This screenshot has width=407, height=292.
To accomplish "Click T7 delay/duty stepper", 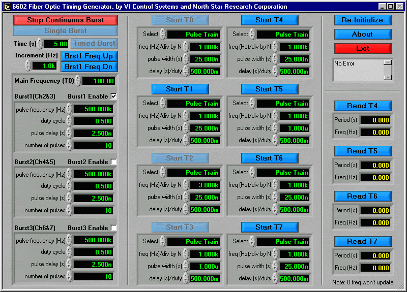I will (275, 278).
